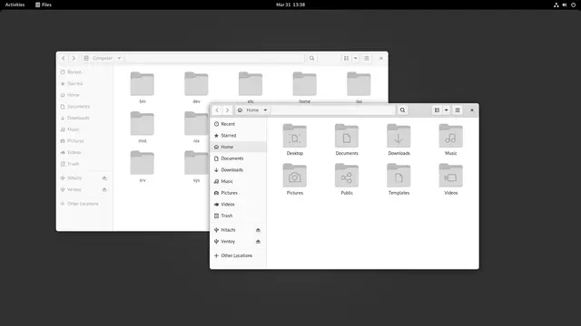Viewport: 581px width, 326px height.
Task: Click grid view icon in Computer window
Action: tap(346, 58)
